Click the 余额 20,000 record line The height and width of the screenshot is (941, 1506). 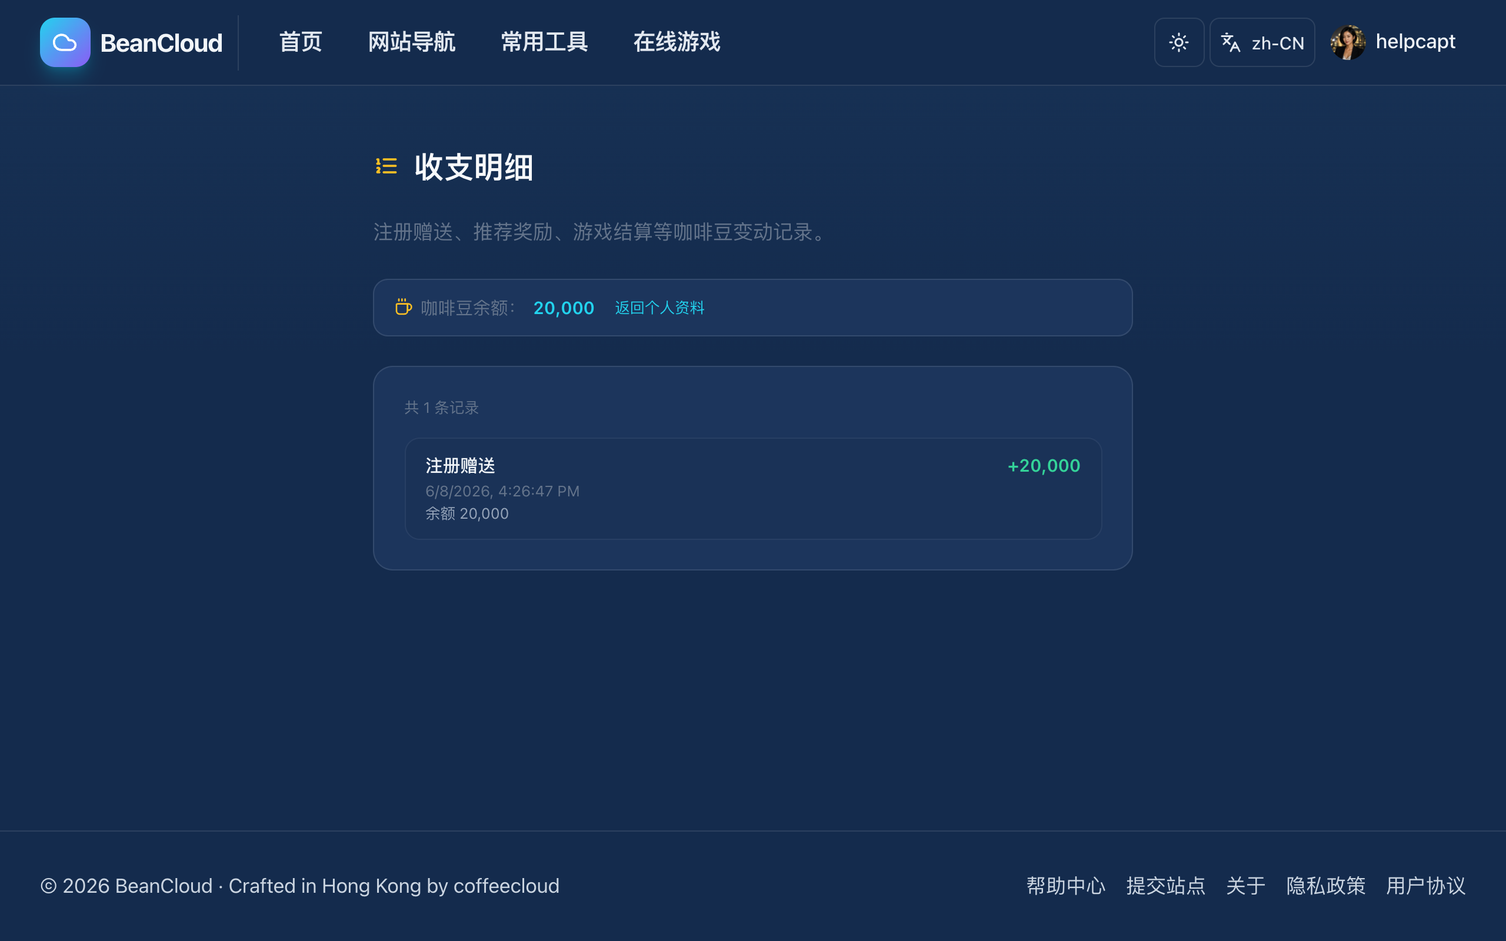tap(467, 513)
